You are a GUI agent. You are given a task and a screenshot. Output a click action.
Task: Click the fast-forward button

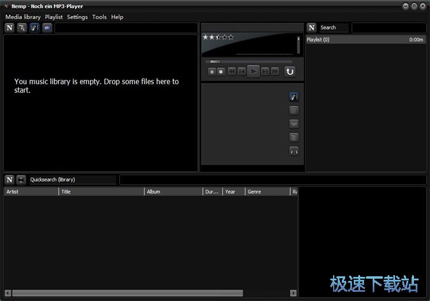pyautogui.click(x=275, y=72)
